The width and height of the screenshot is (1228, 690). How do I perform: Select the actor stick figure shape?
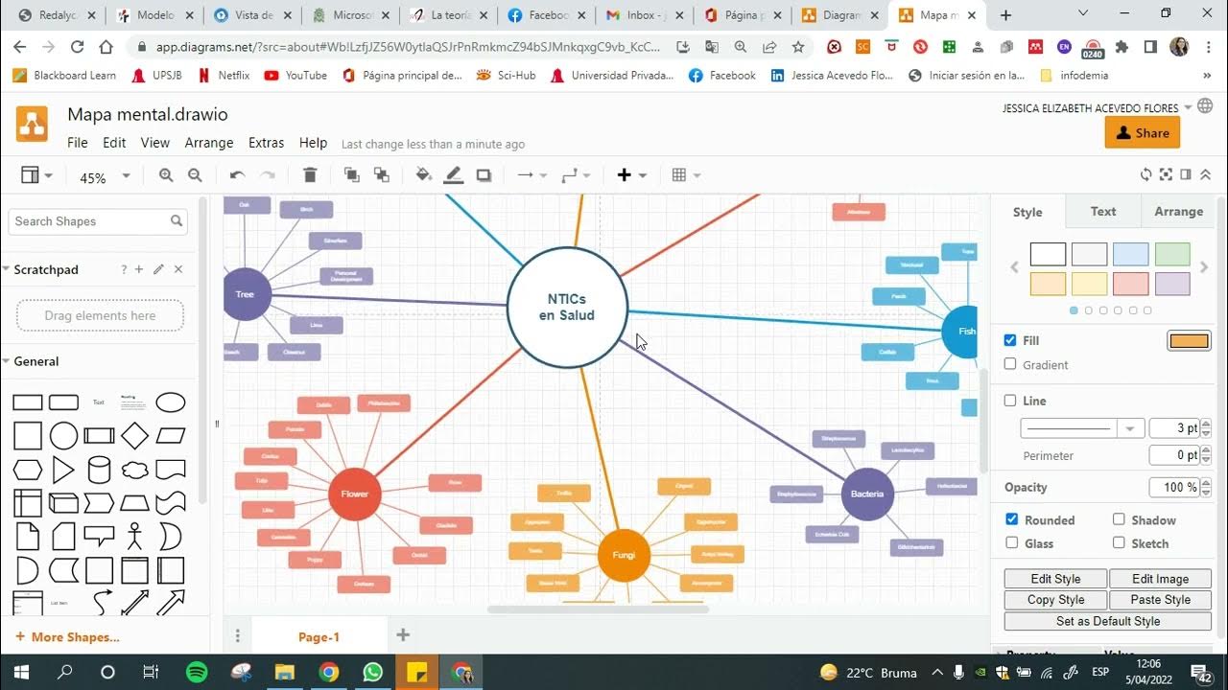pos(134,535)
